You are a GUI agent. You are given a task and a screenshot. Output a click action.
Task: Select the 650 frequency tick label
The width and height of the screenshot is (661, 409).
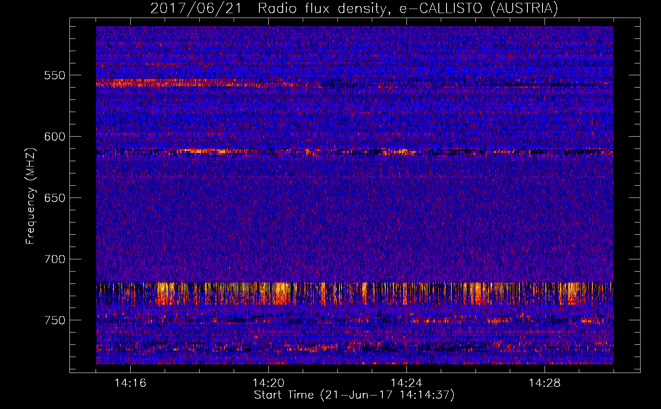pos(55,198)
